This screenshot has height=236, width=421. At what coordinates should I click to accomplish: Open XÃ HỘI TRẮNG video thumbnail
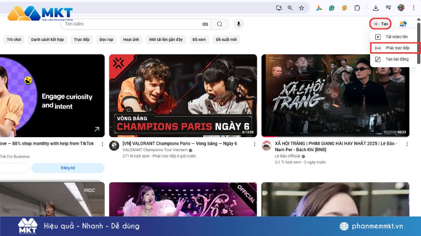tap(335, 96)
